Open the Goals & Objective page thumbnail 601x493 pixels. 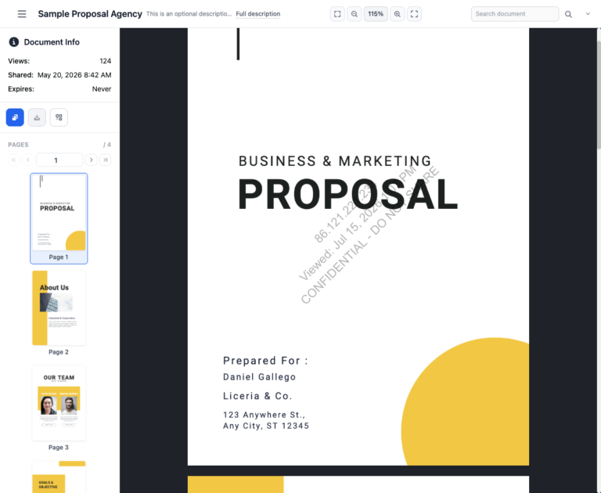click(59, 477)
